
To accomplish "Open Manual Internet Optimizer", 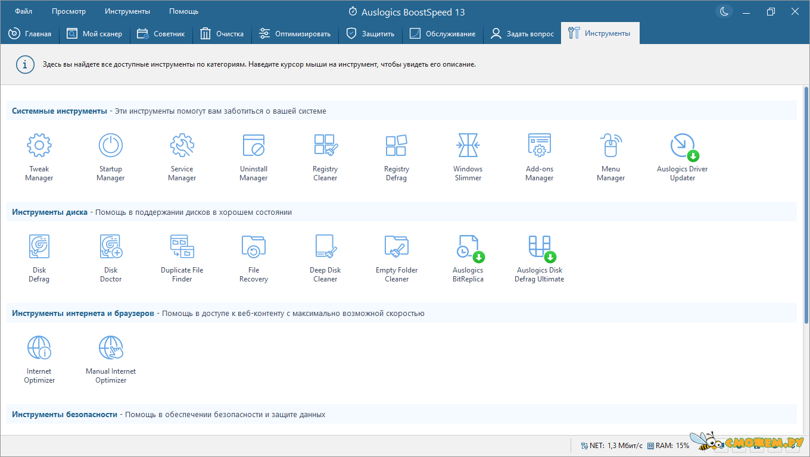I will click(111, 359).
